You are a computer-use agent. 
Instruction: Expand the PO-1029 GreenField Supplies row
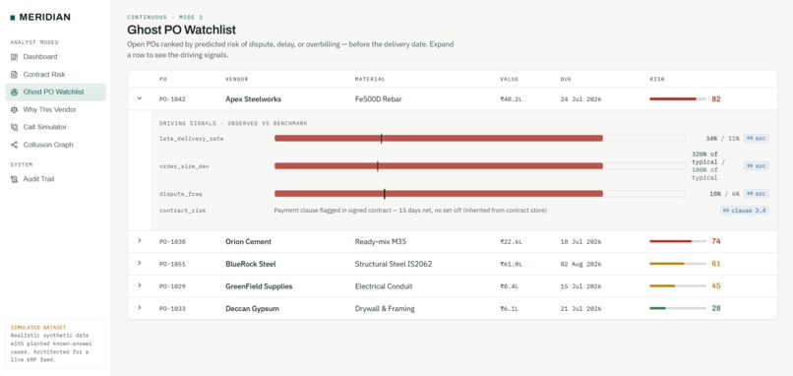tap(140, 285)
